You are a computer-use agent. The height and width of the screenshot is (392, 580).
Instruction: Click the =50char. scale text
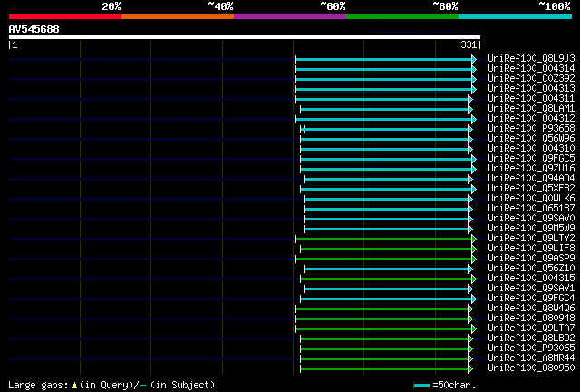pyautogui.click(x=454, y=385)
